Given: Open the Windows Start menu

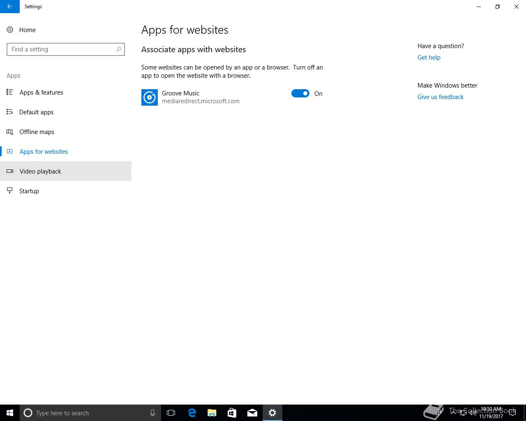Looking at the screenshot, I should (x=10, y=413).
